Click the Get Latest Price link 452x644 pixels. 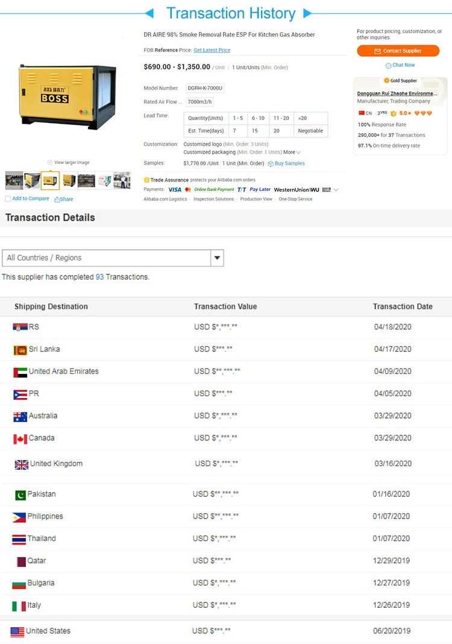(212, 50)
